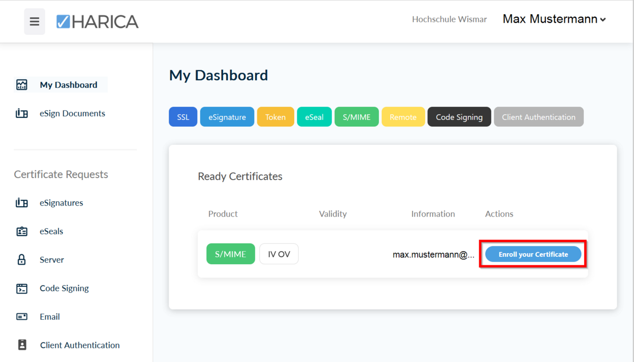Click the Client Authentication badge icon
This screenshot has width=634, height=362.
[x=22, y=345]
